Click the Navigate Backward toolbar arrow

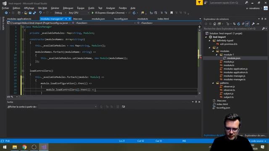tap(6, 13)
